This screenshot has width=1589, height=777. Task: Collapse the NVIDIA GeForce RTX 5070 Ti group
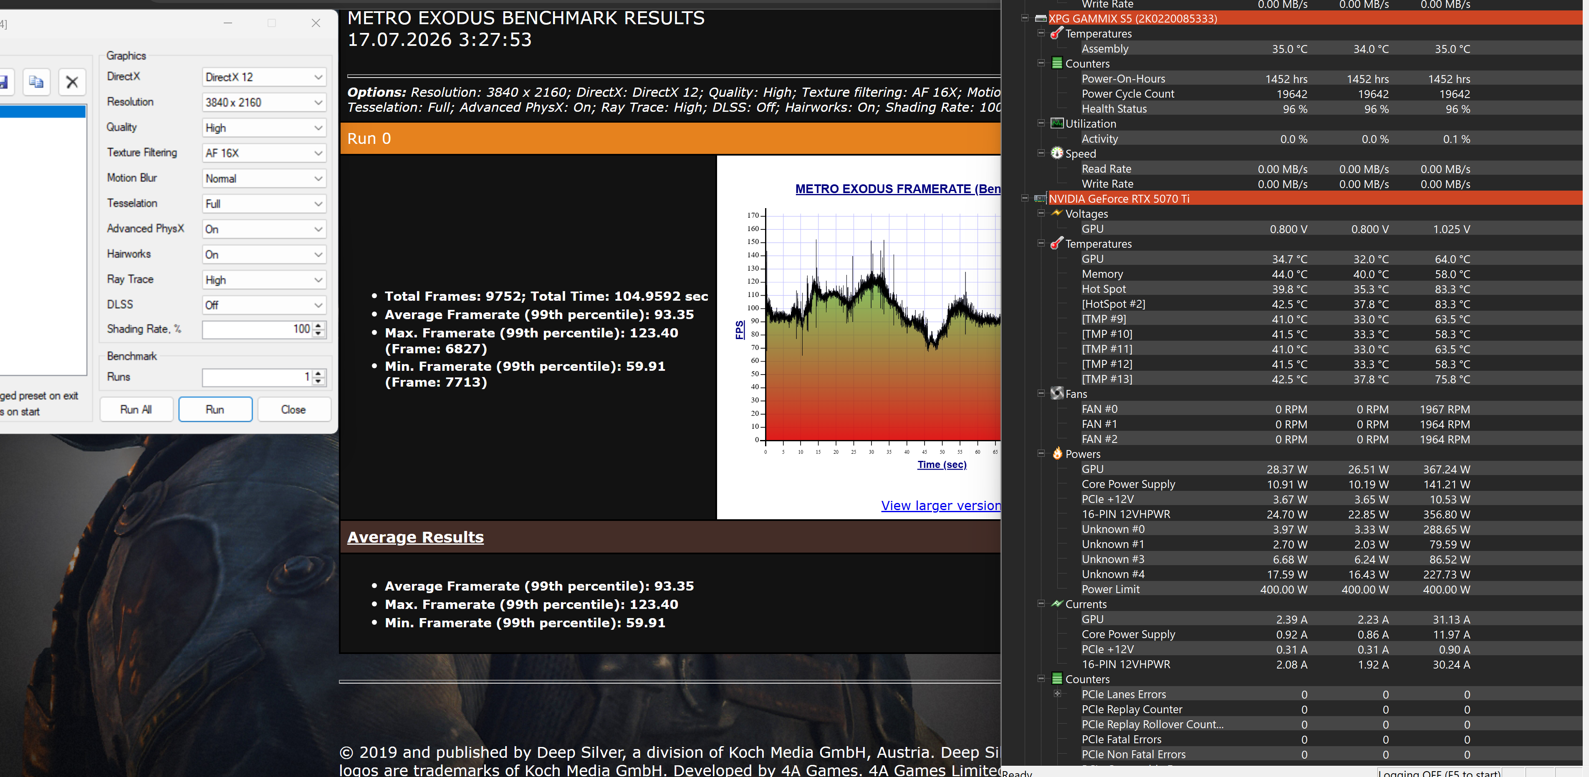(1025, 198)
